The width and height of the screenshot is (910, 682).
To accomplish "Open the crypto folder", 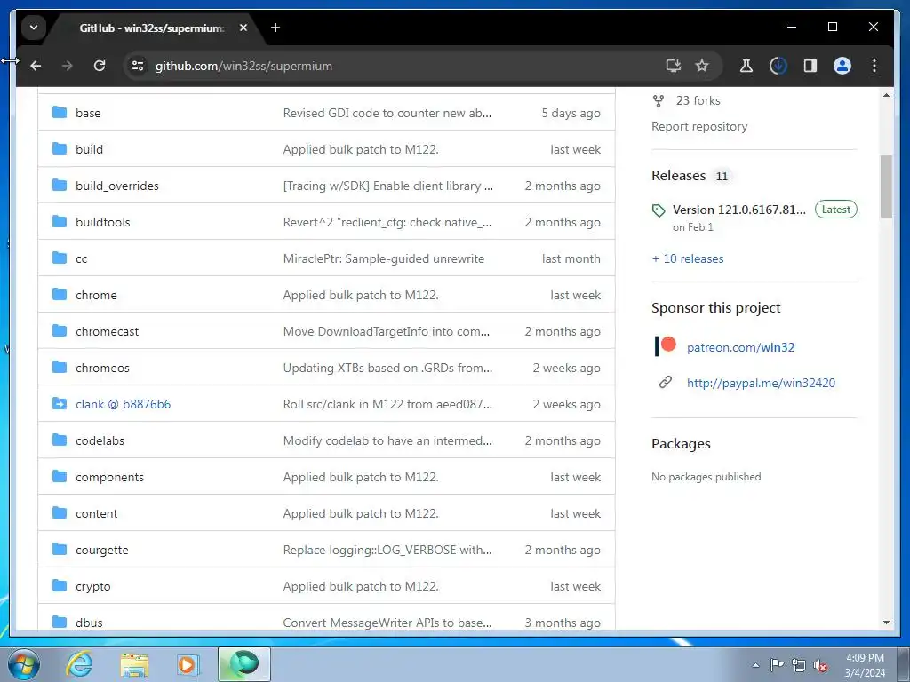I will point(92,586).
